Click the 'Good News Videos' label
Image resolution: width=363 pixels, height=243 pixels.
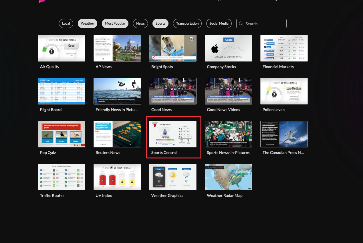coord(223,110)
